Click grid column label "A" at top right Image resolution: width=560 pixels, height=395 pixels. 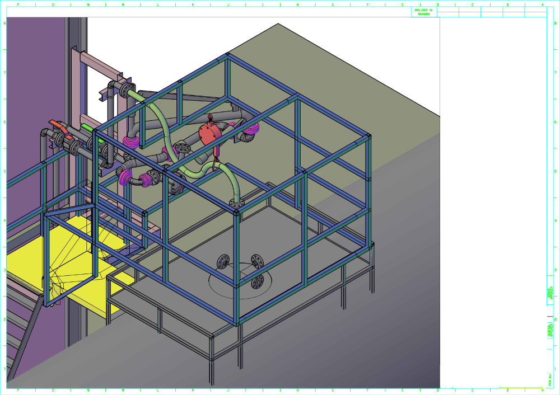[x=542, y=4]
